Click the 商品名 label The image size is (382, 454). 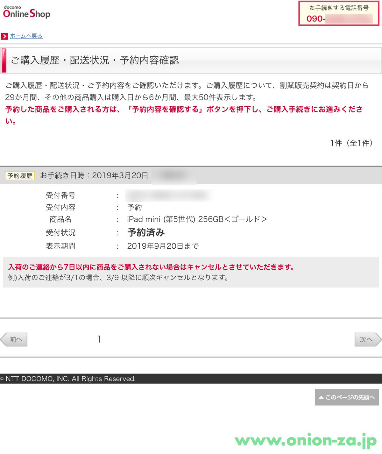60,219
